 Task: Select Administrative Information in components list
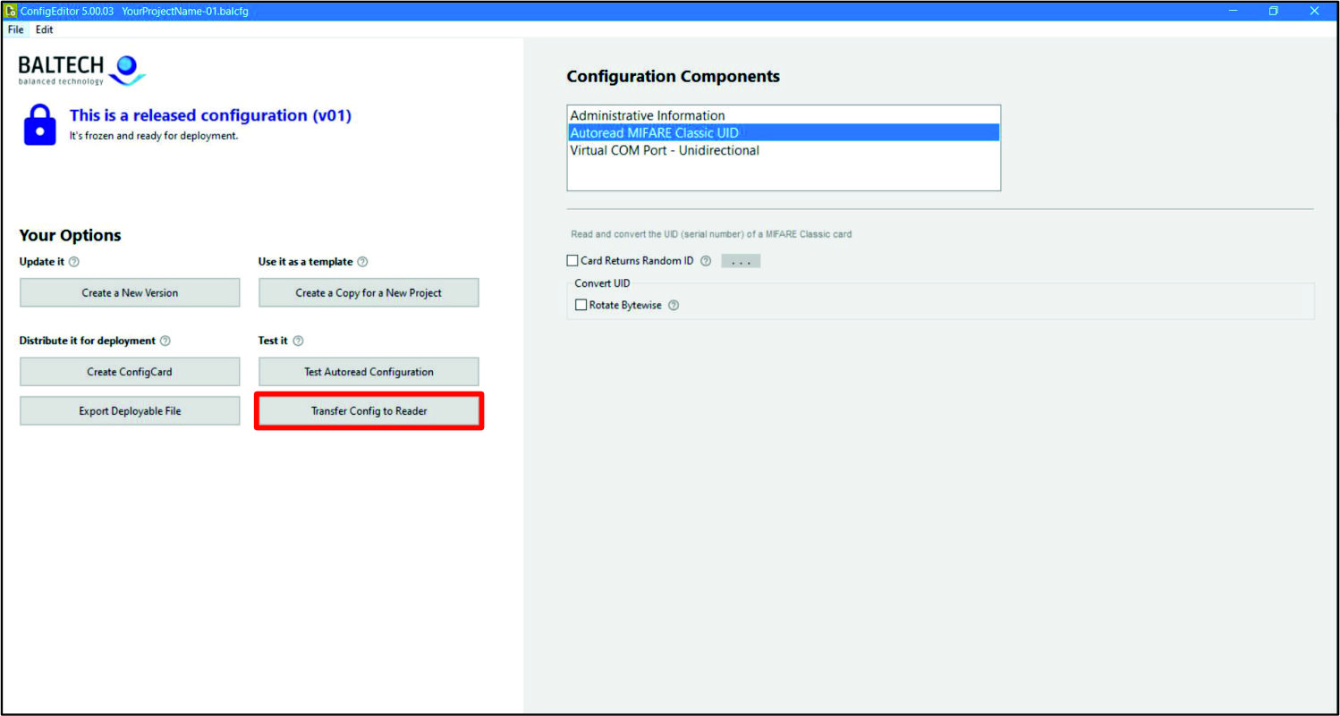(x=784, y=115)
